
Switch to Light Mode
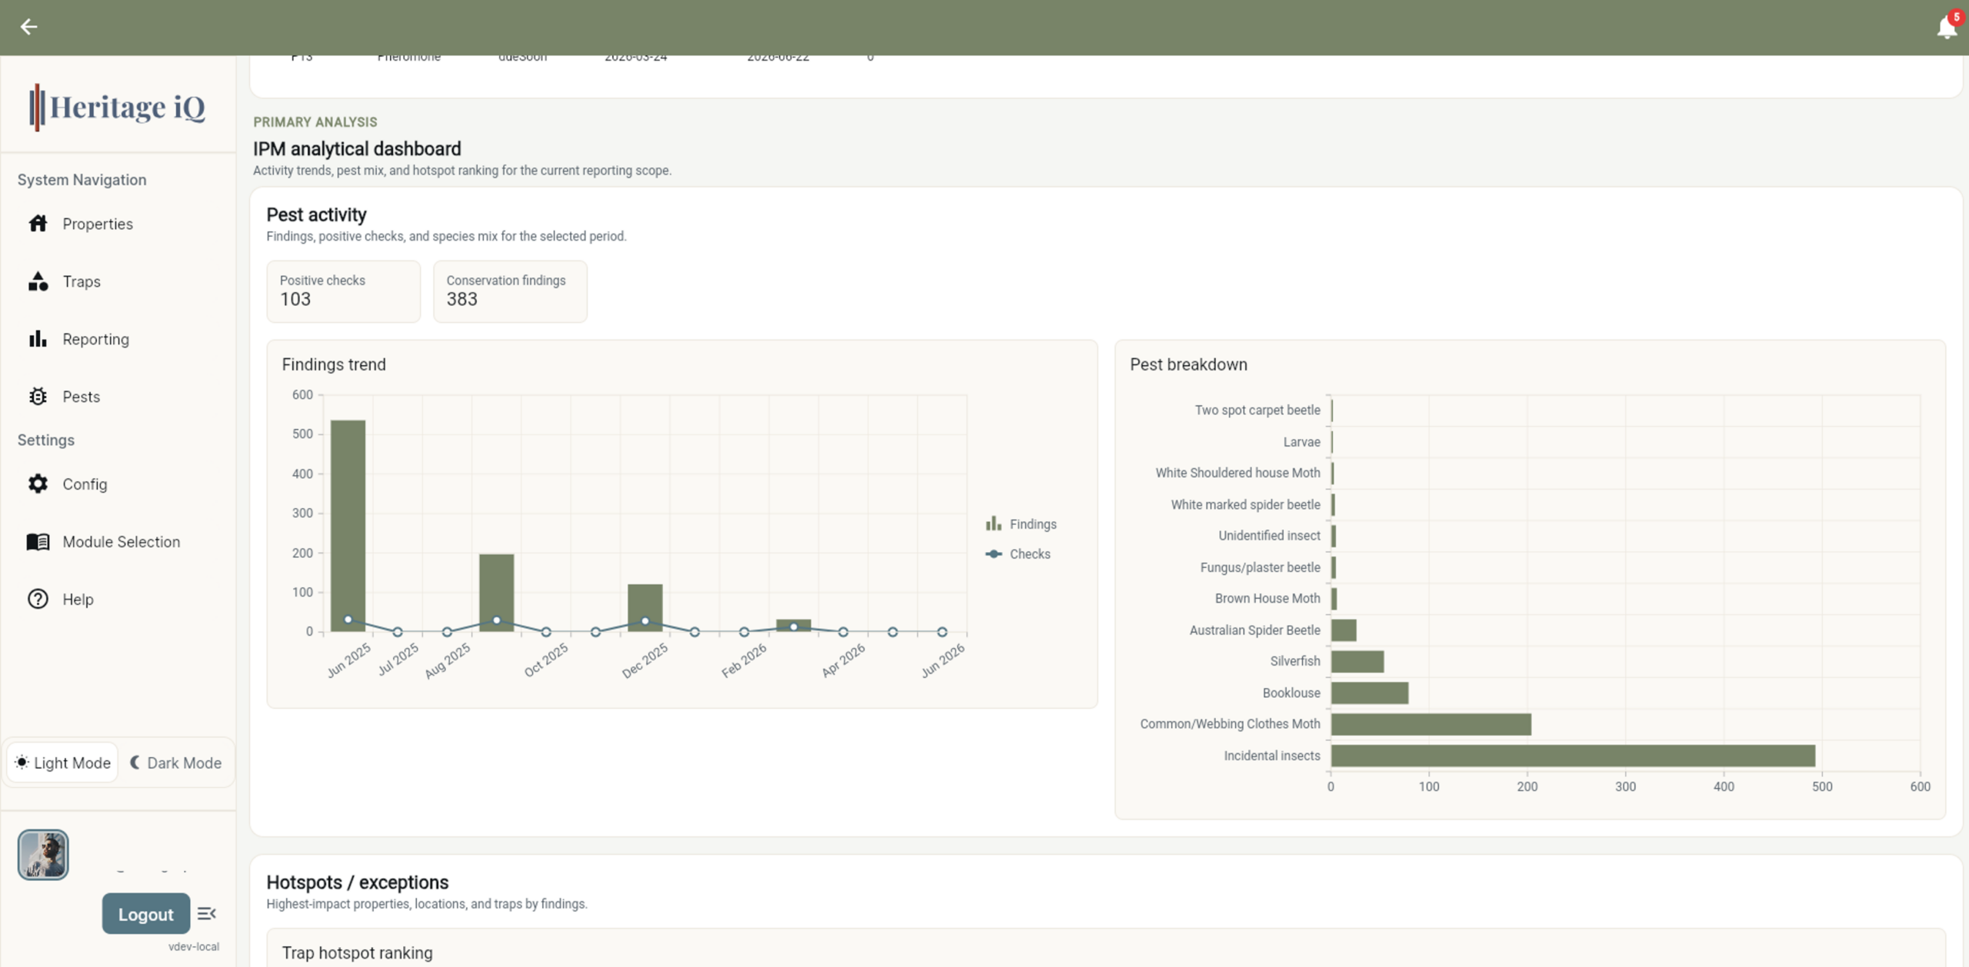(x=63, y=763)
